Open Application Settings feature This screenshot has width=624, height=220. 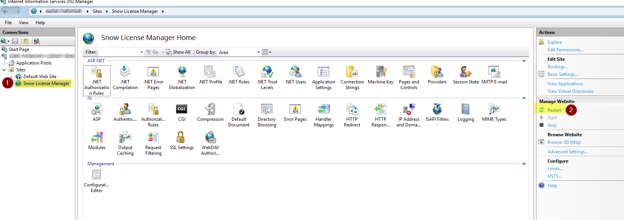(x=324, y=78)
